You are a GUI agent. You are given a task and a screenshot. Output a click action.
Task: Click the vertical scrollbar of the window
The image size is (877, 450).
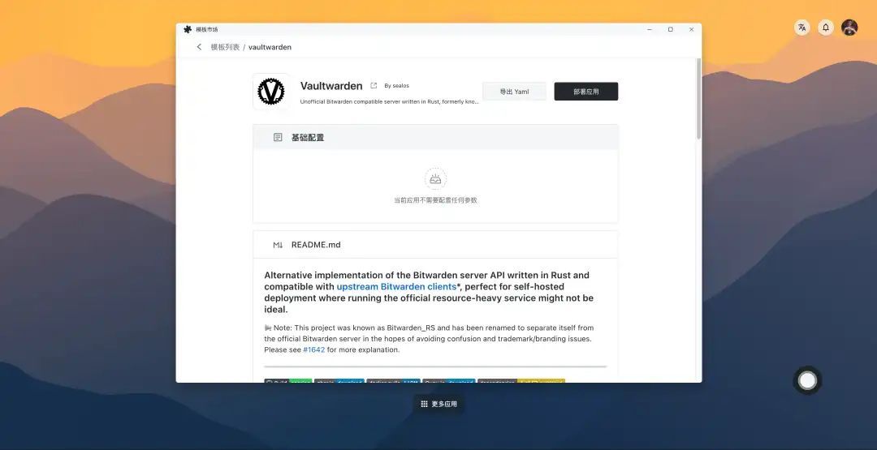coord(698,100)
